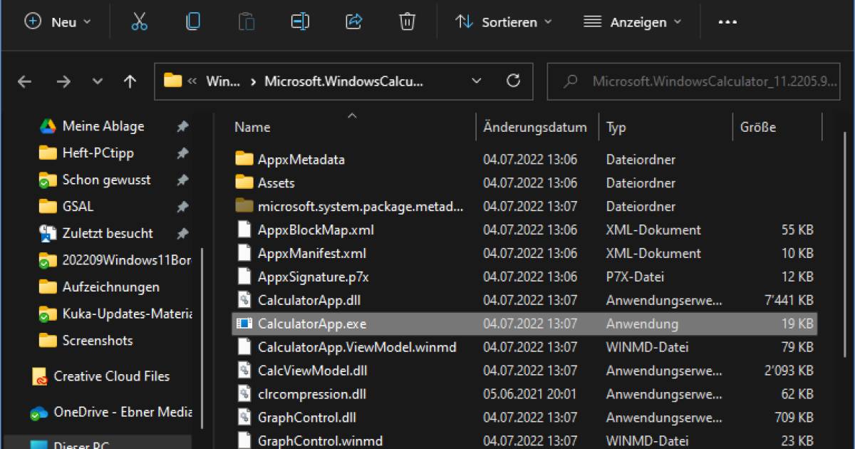This screenshot has width=855, height=449.
Task: Open the Anzeigen dropdown
Action: [x=632, y=22]
